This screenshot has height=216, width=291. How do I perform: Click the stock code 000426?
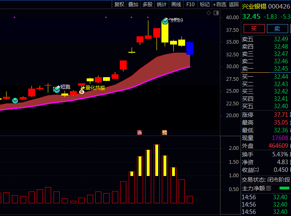(279, 7)
